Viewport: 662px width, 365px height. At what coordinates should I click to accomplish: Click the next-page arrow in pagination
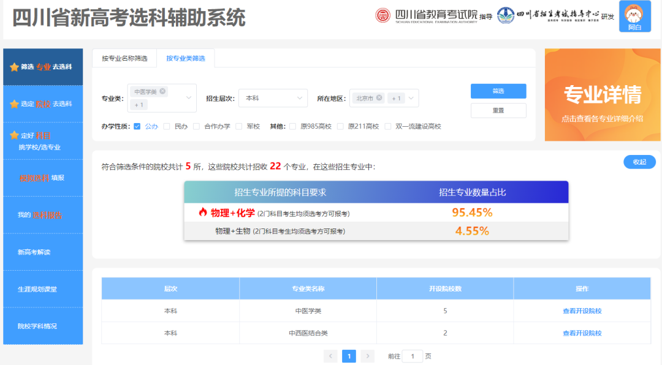pyautogui.click(x=367, y=355)
